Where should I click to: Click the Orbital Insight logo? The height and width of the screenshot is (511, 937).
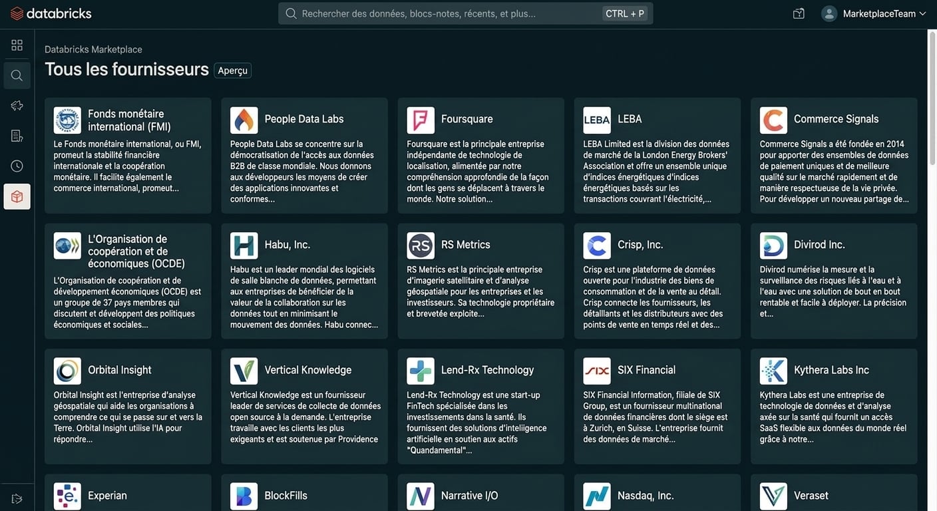[67, 371]
